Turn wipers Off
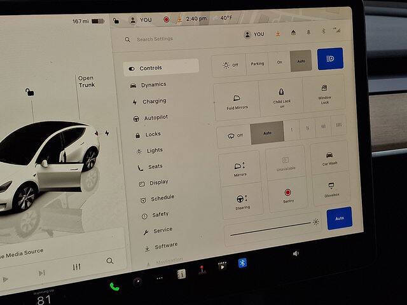 (x=234, y=135)
